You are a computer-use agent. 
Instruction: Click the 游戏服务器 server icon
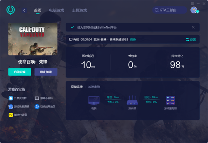[171, 101]
